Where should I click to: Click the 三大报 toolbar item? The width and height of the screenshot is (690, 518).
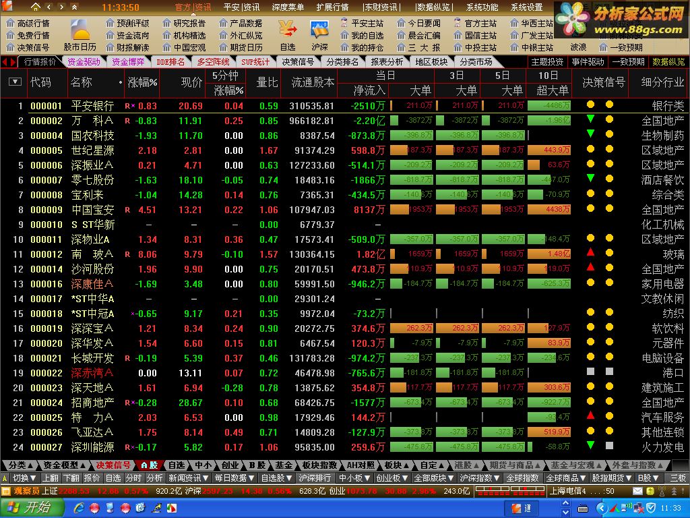click(418, 47)
